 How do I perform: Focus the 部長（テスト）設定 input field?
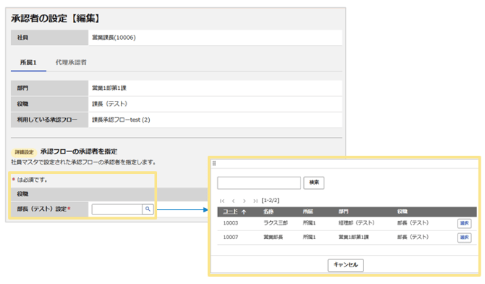tap(117, 209)
